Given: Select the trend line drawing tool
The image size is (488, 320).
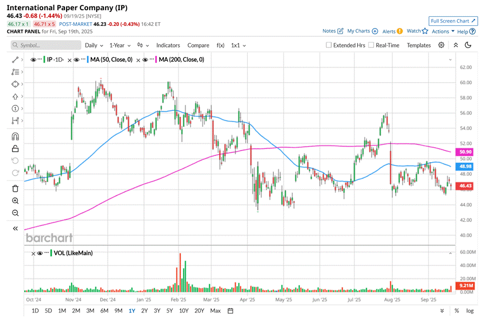Looking at the screenshot, I should 15,59.
